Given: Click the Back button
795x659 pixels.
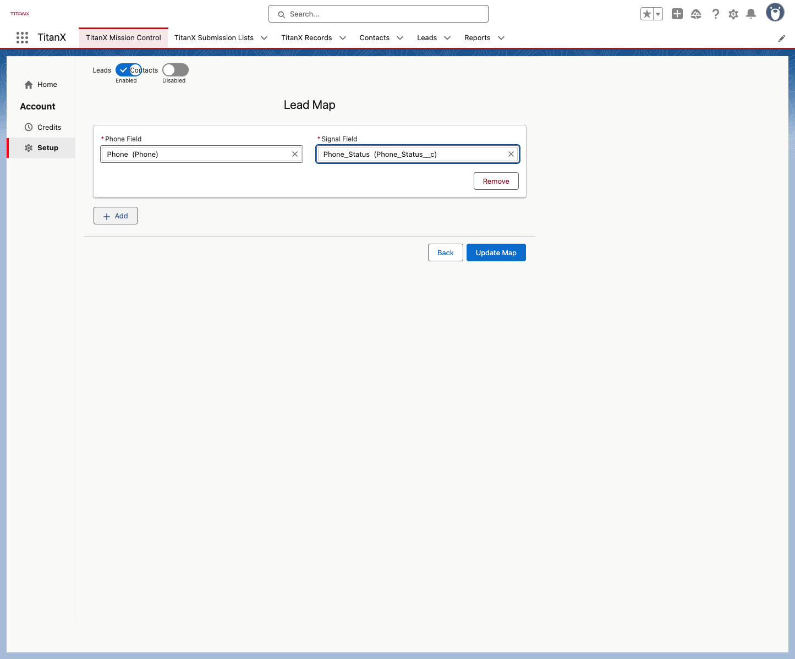Looking at the screenshot, I should 446,252.
